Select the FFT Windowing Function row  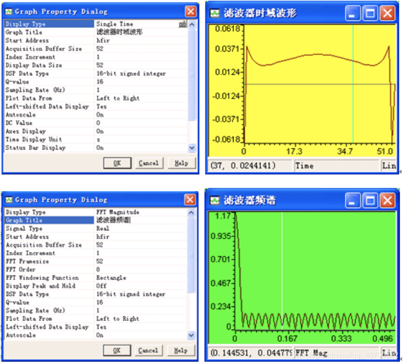(96, 277)
